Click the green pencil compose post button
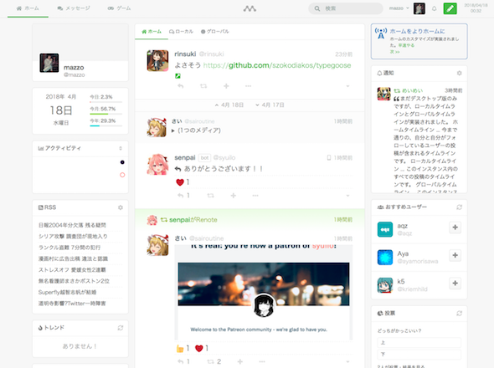This screenshot has width=494, height=368. point(450,8)
